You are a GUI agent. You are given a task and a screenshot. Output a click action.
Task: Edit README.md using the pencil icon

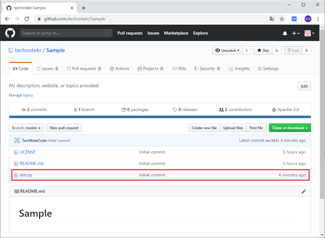304,191
